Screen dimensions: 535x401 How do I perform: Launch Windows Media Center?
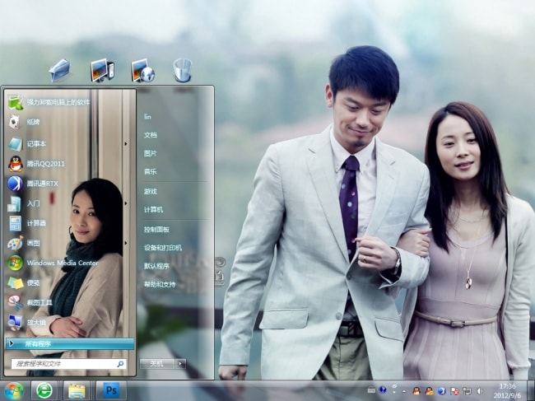pos(62,263)
